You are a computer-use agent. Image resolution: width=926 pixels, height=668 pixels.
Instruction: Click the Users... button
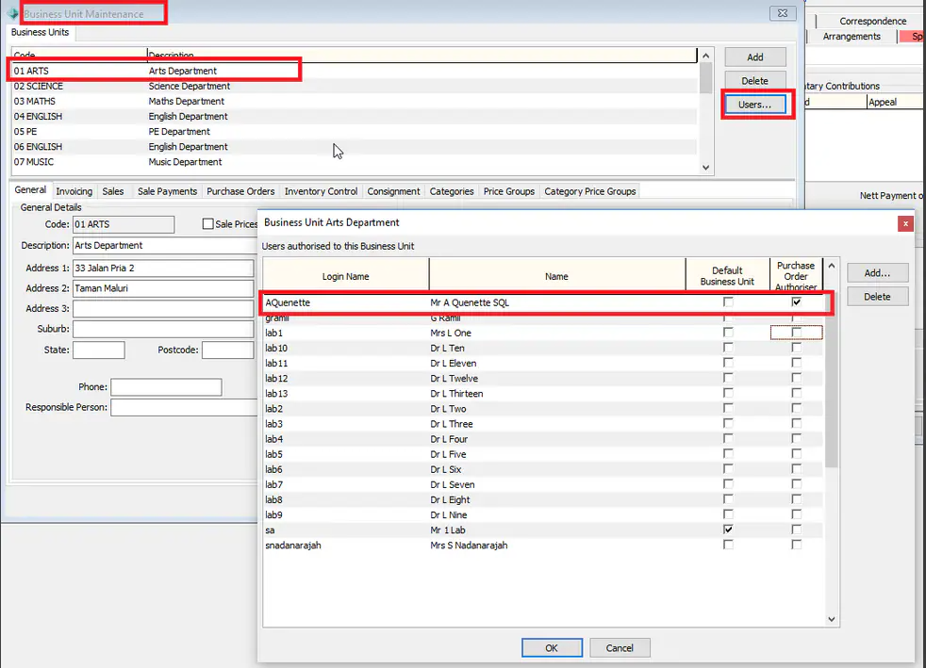point(754,105)
